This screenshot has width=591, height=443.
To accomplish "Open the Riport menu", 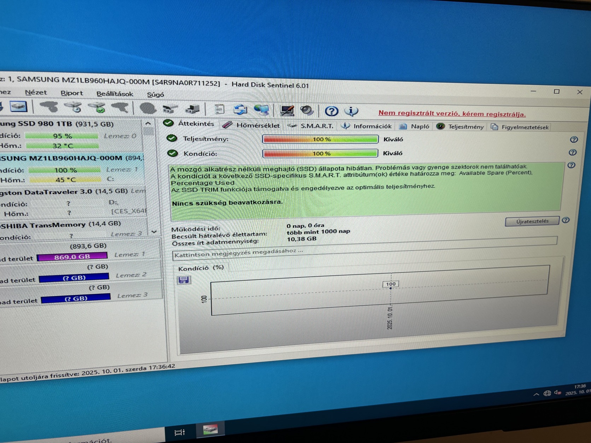I will pyautogui.click(x=72, y=93).
